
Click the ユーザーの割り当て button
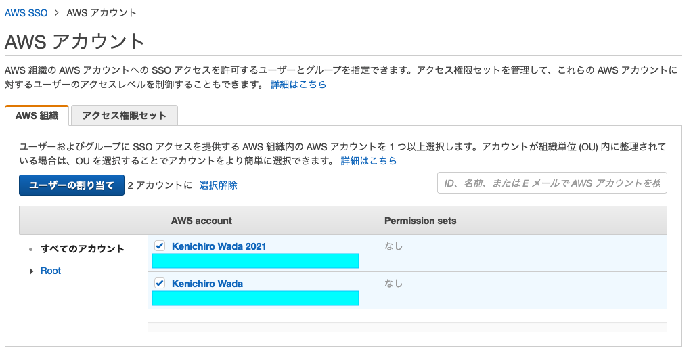coord(71,185)
